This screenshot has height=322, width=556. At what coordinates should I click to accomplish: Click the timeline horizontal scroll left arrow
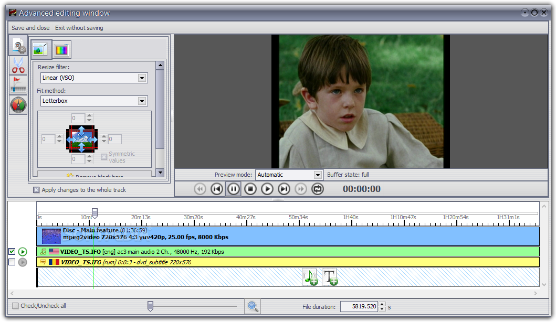(13, 293)
